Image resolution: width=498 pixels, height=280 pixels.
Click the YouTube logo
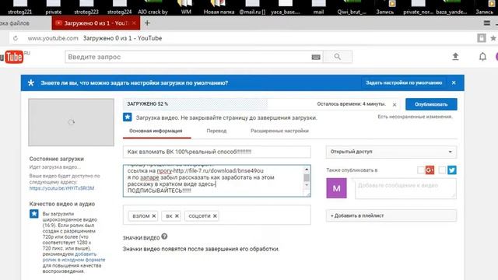(12, 57)
